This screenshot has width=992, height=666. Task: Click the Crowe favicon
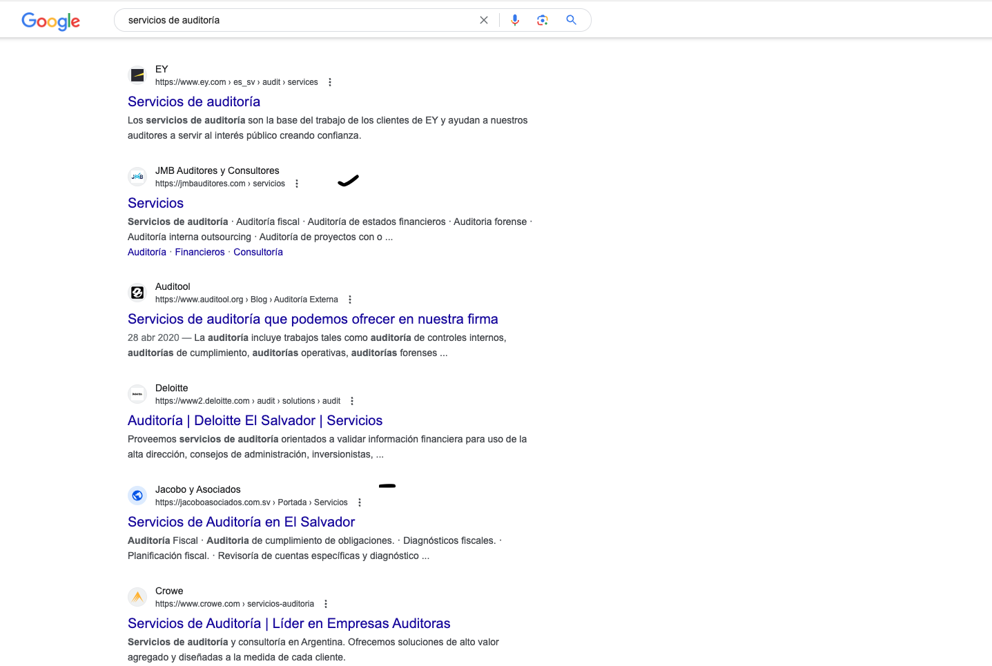[x=137, y=597]
